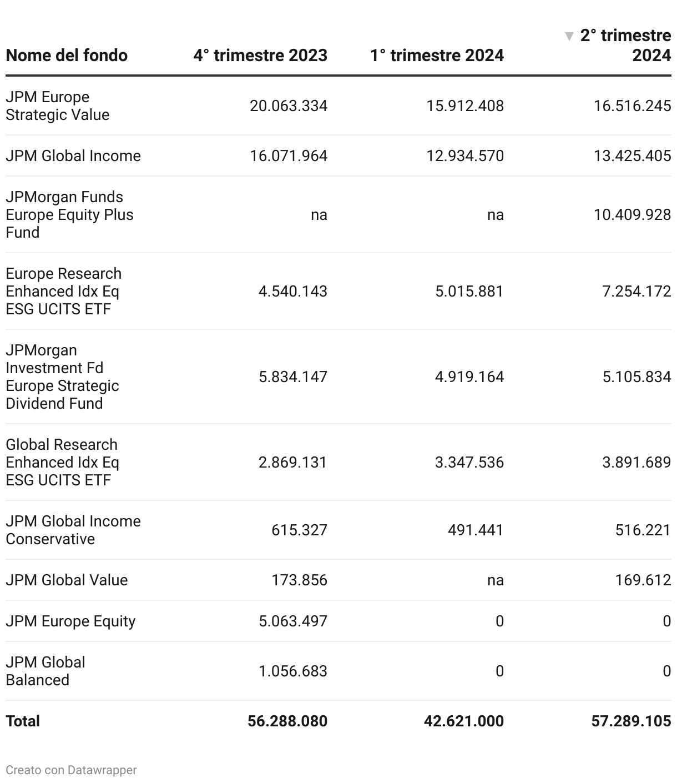
Task: Click the JPM Global Balanced fund name
Action: pyautogui.click(x=46, y=671)
